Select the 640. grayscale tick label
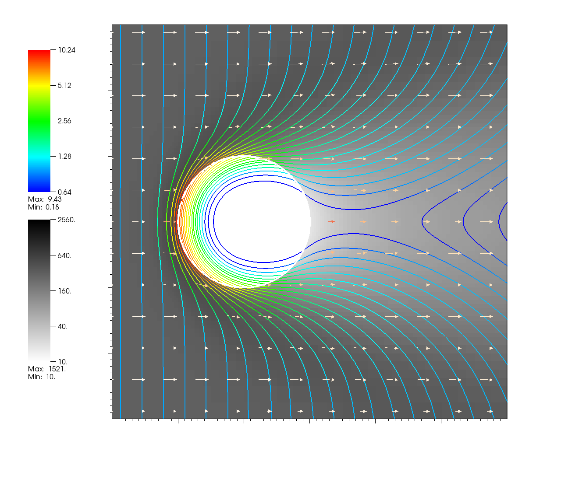Image resolution: width=561 pixels, height=493 pixels. (64, 255)
